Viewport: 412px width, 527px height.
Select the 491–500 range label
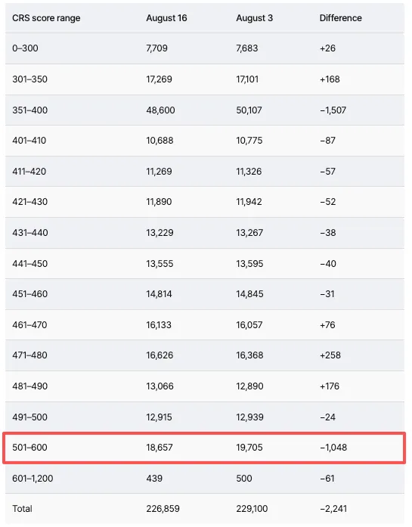30,417
